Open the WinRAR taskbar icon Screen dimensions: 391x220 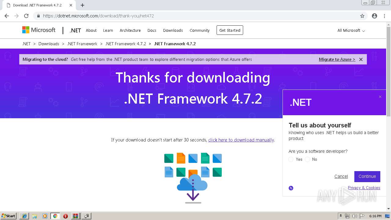(x=75, y=216)
